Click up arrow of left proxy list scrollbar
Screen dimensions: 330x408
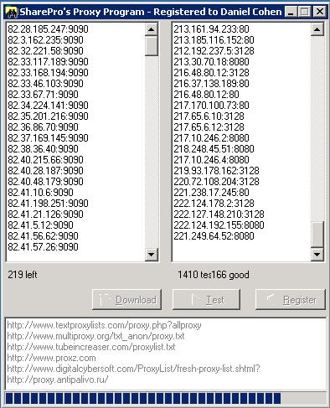(x=152, y=29)
